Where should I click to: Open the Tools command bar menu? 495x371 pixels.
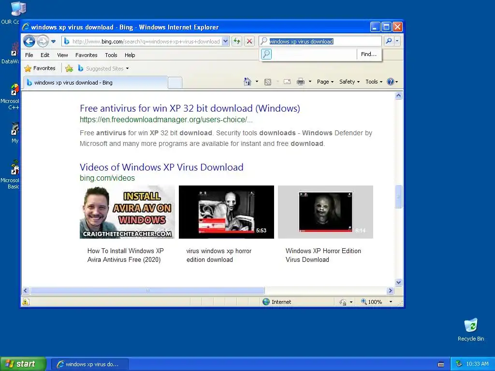click(x=374, y=82)
